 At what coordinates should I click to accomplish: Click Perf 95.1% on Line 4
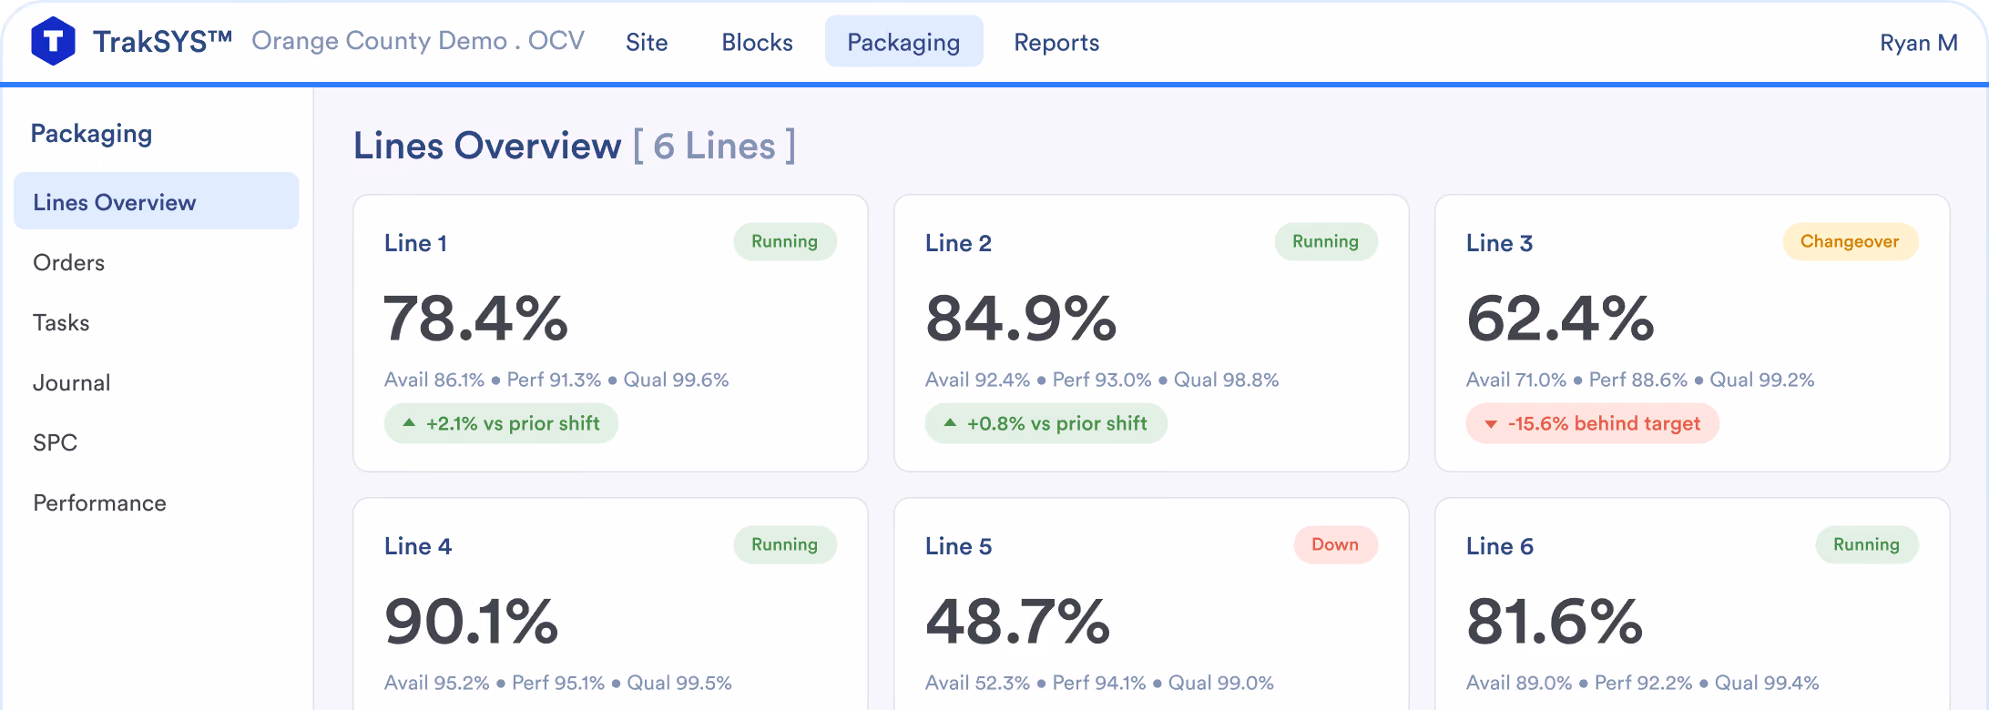click(558, 683)
